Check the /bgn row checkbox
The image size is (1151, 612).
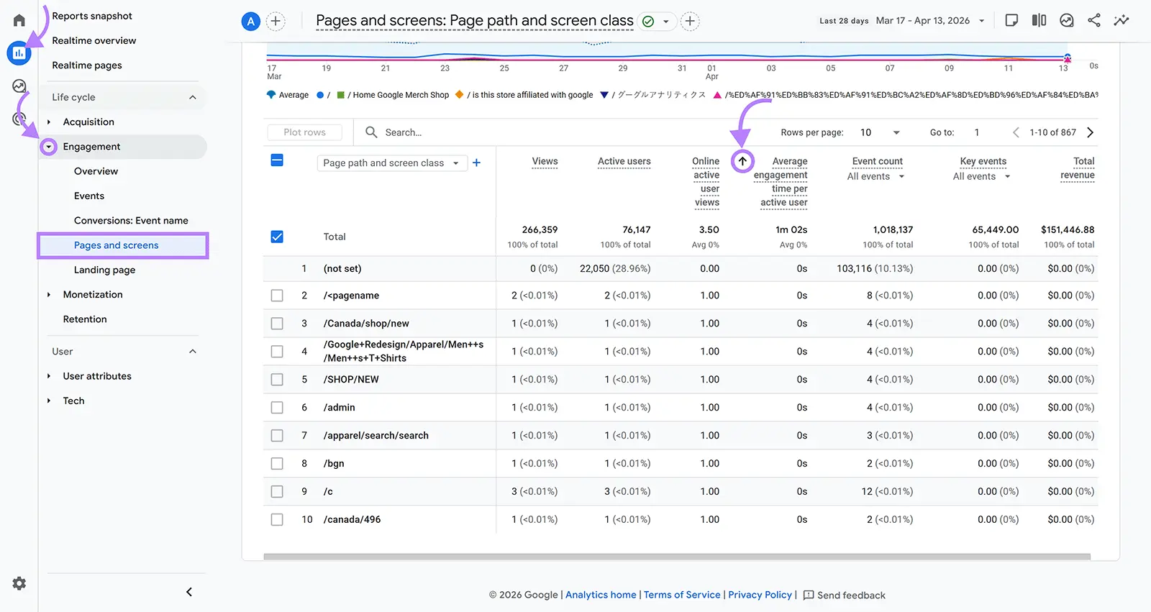[x=277, y=464]
